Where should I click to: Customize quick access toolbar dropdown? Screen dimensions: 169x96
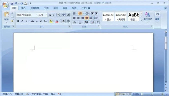click(31, 3)
